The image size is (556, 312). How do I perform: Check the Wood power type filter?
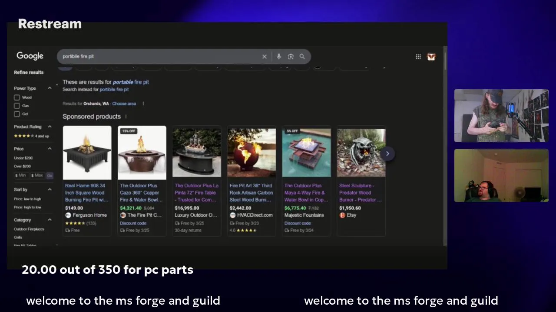[17, 97]
